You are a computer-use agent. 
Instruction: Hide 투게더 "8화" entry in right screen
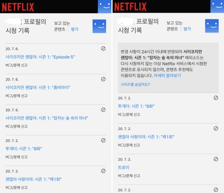pos(216,98)
